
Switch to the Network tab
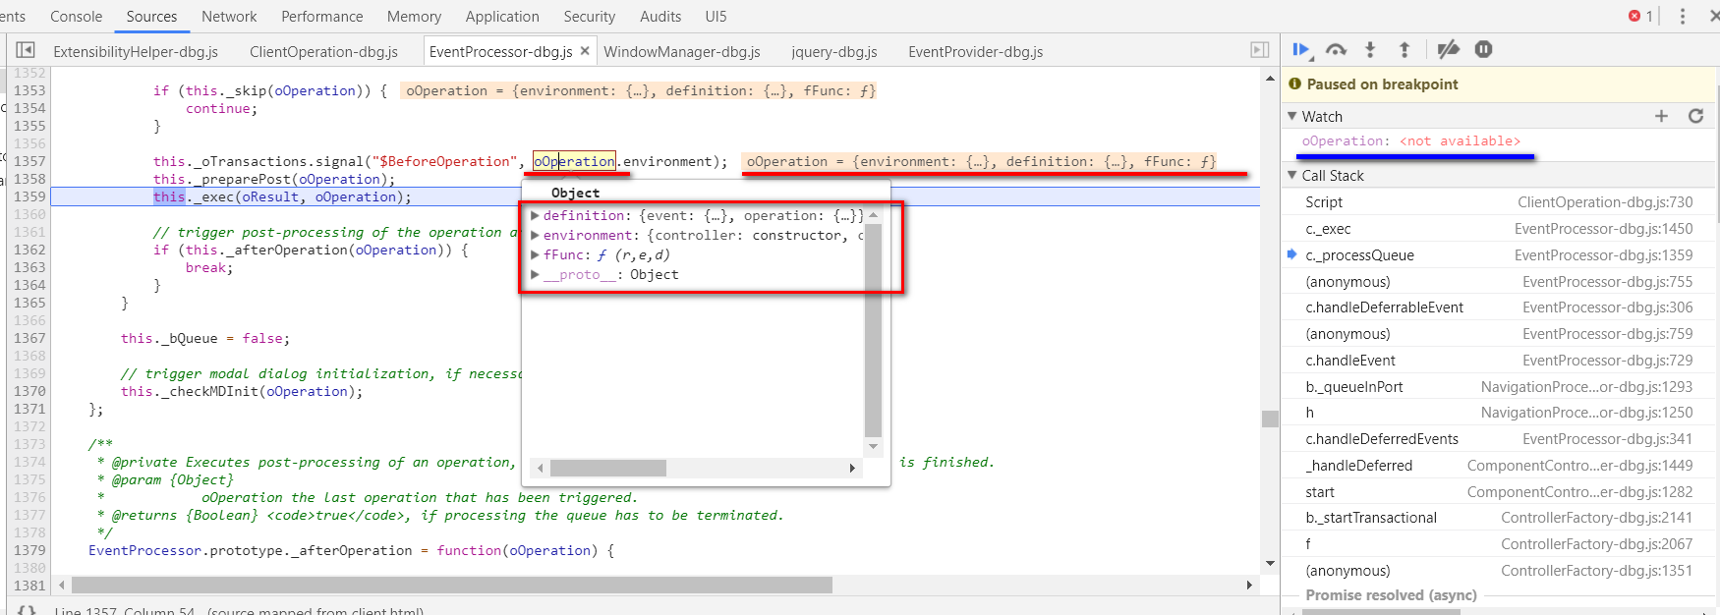229,17
